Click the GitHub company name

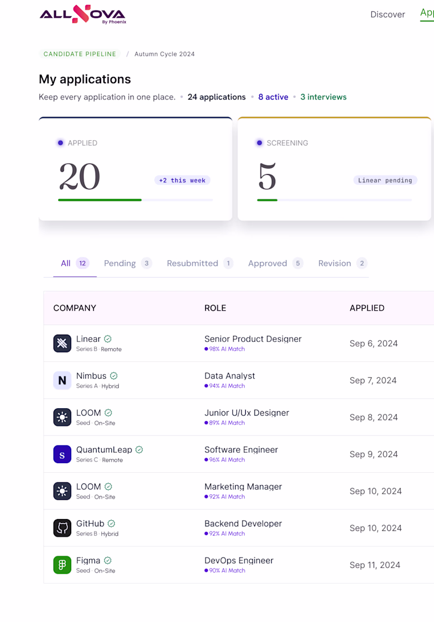coord(90,523)
